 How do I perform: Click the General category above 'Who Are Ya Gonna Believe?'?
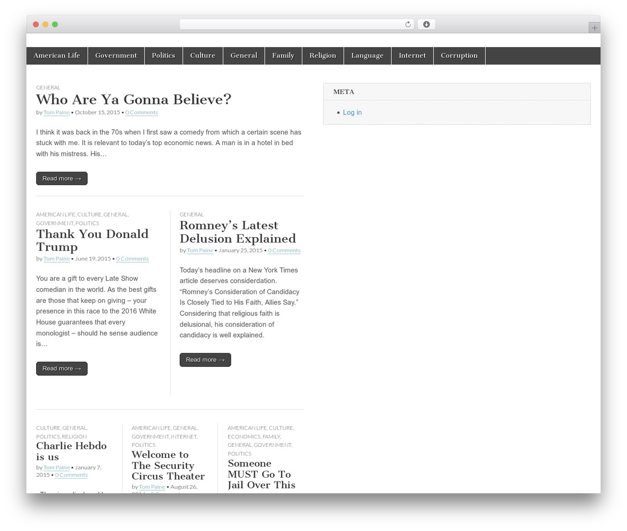48,88
